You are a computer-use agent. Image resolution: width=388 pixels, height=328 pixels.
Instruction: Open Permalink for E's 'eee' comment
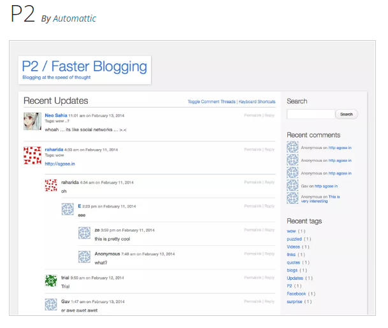(x=253, y=206)
